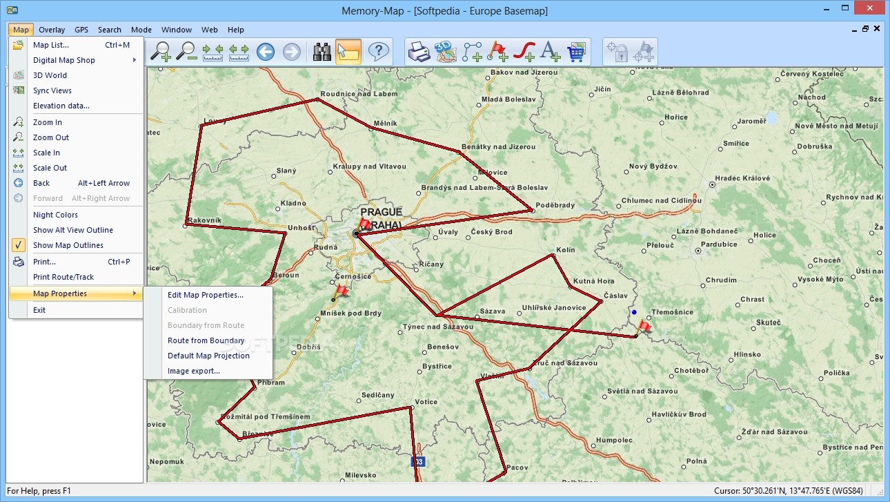The height and width of the screenshot is (502, 890).
Task: Choose Zoom In menu entry
Action: (76, 122)
